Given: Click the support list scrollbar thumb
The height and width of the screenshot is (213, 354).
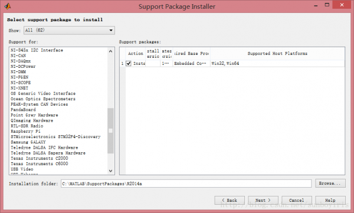Looking at the screenshot, I should 110,131.
